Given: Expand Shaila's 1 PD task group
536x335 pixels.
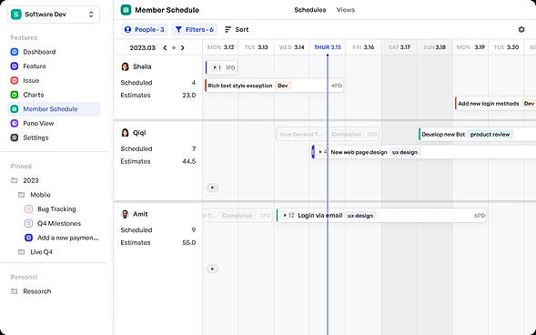Looking at the screenshot, I should pos(215,67).
